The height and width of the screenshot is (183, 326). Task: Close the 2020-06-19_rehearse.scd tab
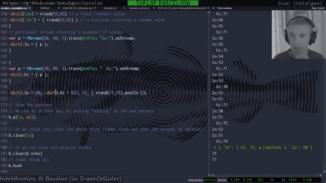tap(95, 8)
